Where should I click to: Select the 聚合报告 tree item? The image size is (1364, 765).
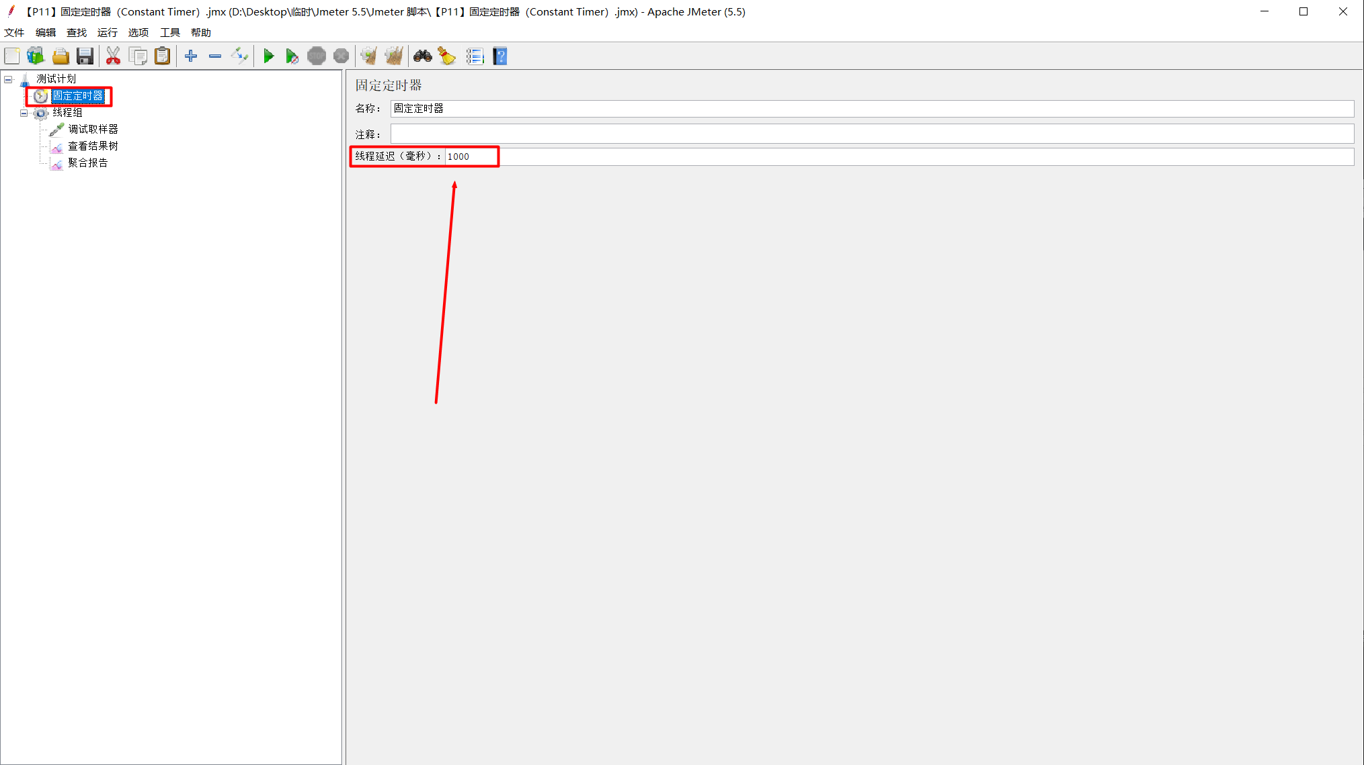pyautogui.click(x=88, y=163)
